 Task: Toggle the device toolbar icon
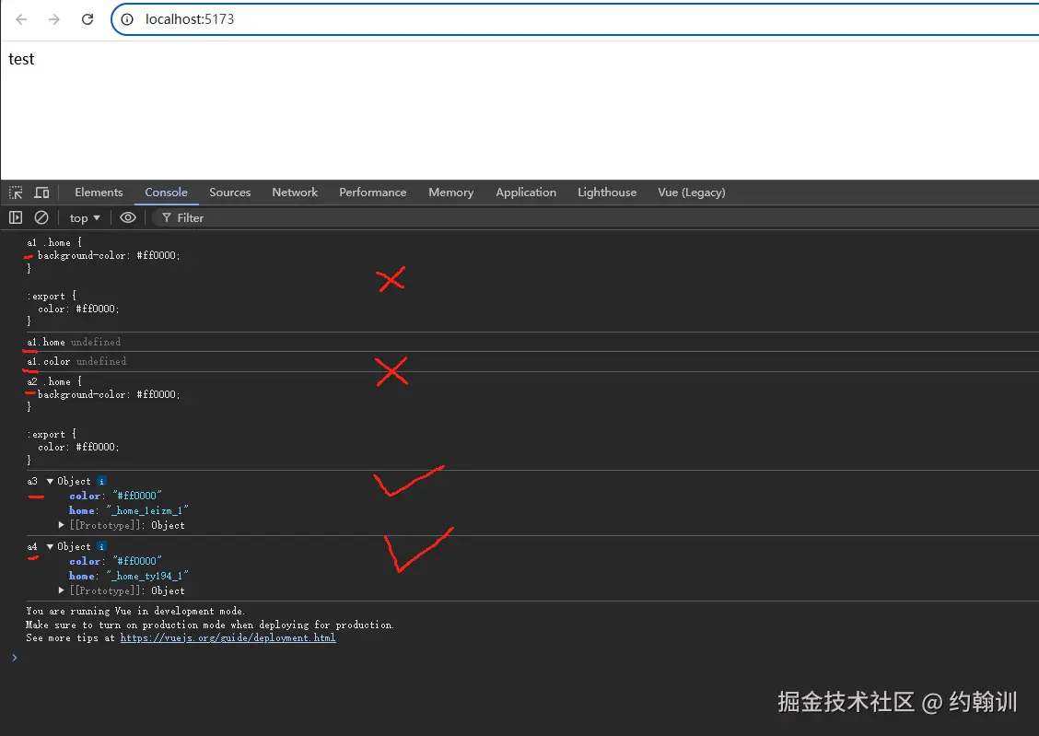click(41, 193)
